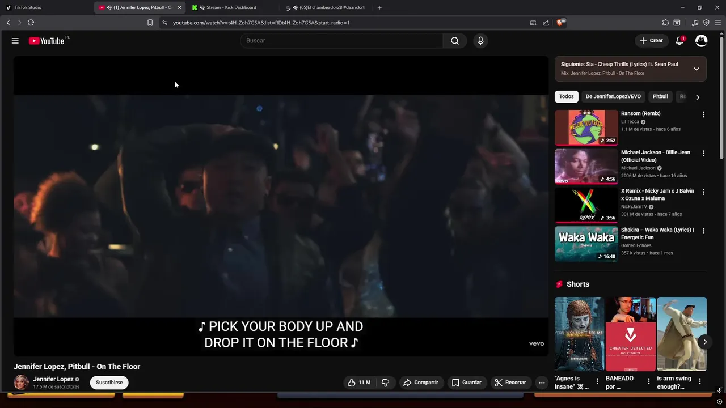This screenshot has width=726, height=408.
Task: Click the browser forward arrow
Action: tap(19, 23)
